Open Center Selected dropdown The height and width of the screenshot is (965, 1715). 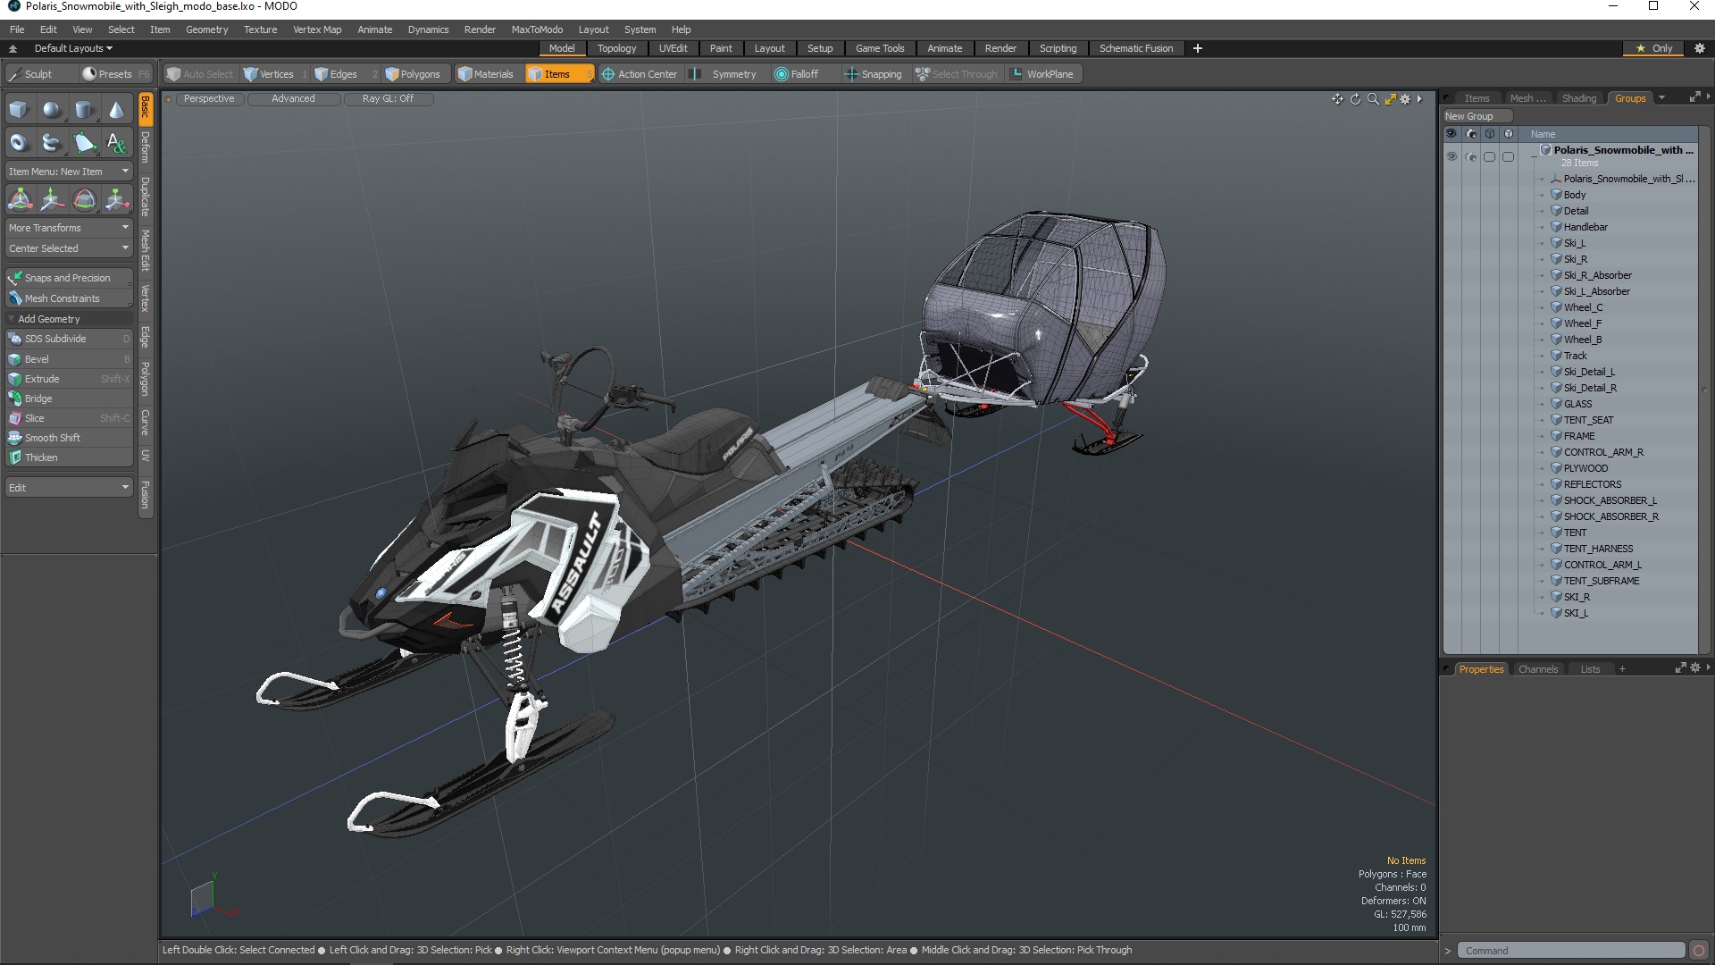click(69, 248)
